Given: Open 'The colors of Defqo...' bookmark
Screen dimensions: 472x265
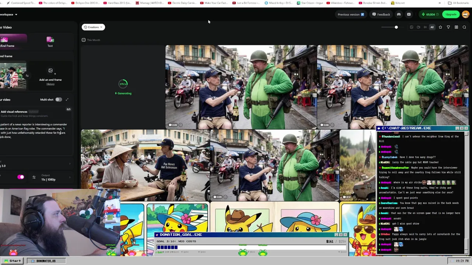Looking at the screenshot, I should 53,3.
